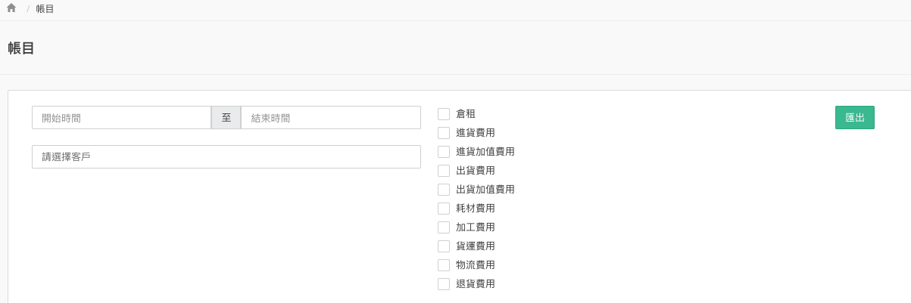The height and width of the screenshot is (303, 911).
Task: Toggle the 出貨加值費用 checkbox
Action: tap(444, 190)
